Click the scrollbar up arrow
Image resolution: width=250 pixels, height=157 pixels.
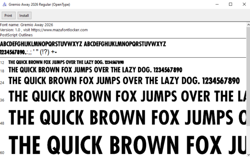[248, 25]
